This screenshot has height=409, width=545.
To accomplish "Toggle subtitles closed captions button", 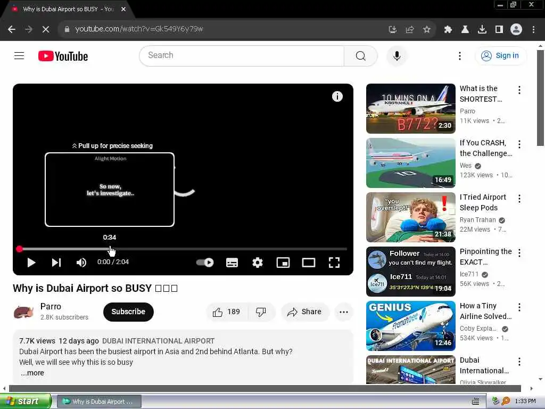I will [232, 263].
